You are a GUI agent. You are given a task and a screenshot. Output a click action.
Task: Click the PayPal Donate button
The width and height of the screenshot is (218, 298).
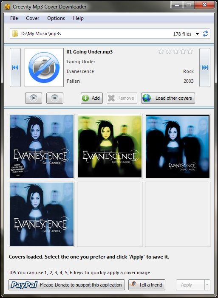point(67,285)
